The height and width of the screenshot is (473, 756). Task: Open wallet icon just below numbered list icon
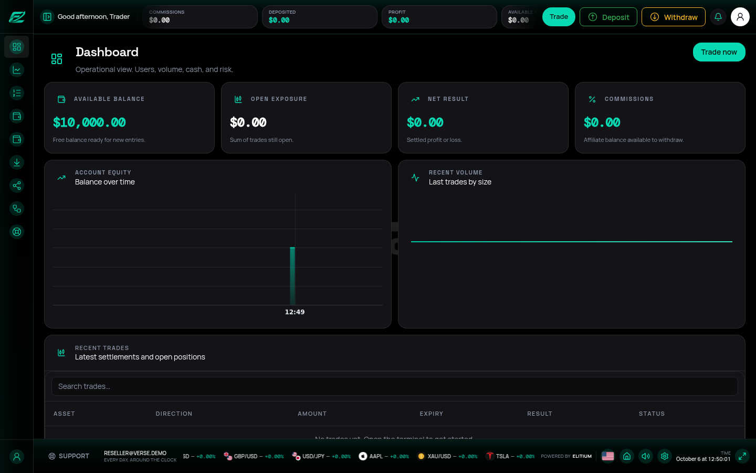[x=17, y=116]
